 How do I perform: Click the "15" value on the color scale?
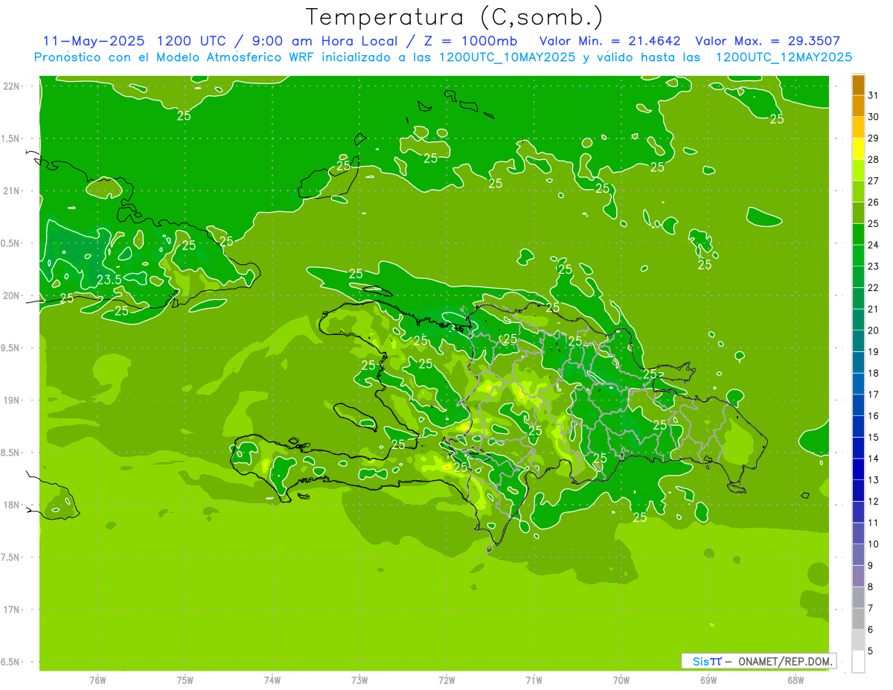[x=873, y=437]
